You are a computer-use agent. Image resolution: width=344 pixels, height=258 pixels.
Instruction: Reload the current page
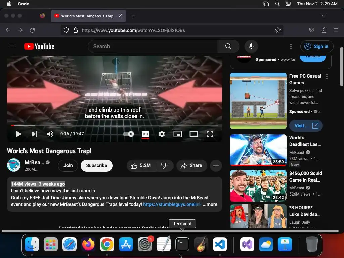pos(32,30)
